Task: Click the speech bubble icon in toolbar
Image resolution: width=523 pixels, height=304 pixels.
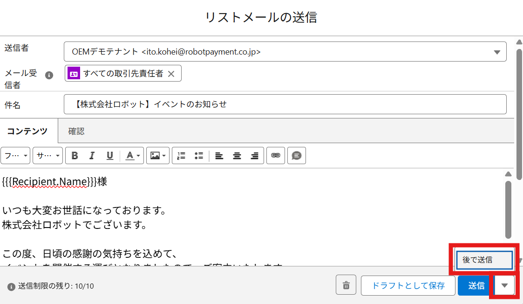Action: (x=297, y=156)
